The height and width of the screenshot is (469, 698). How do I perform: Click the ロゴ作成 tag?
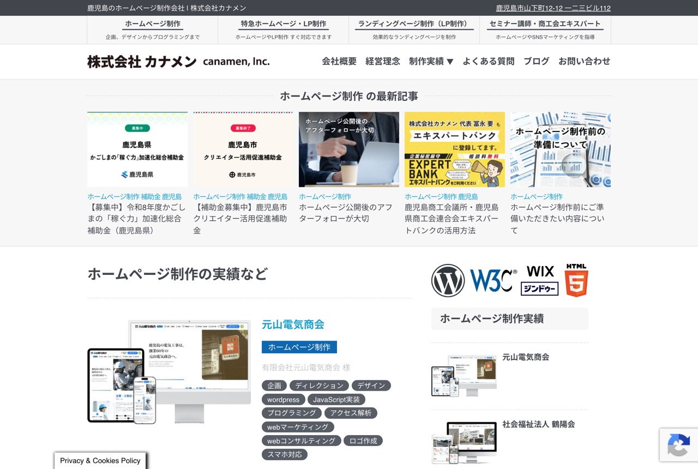coord(363,441)
